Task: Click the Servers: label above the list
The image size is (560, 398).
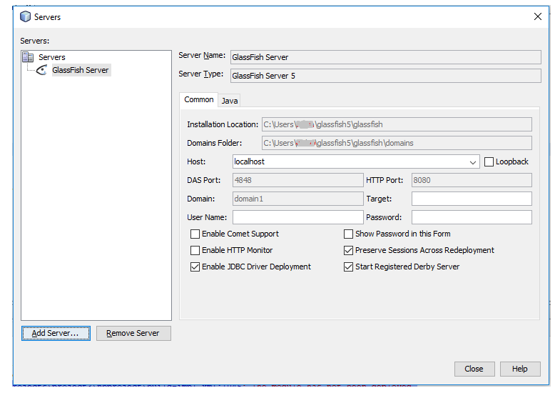Action: 35,41
